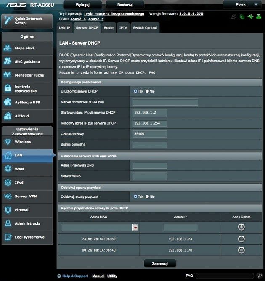Open Wireless wifi icon

pyautogui.click(x=8, y=142)
